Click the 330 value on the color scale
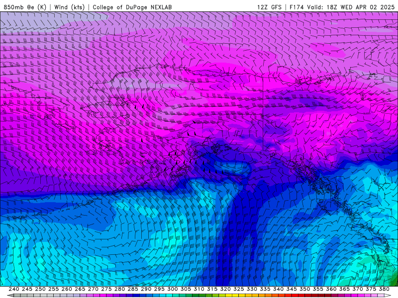 pyautogui.click(x=252, y=289)
